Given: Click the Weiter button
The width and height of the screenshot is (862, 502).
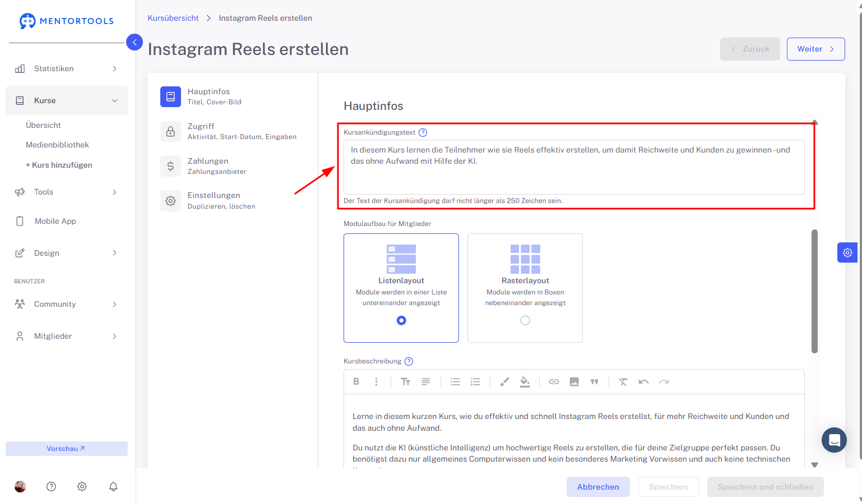Looking at the screenshot, I should pos(815,49).
